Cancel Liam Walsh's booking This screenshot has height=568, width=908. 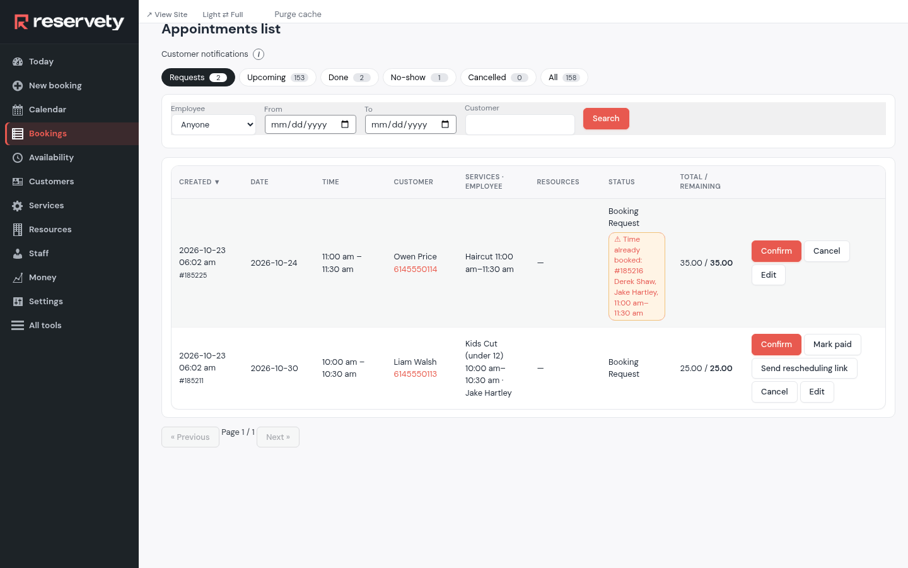point(774,392)
